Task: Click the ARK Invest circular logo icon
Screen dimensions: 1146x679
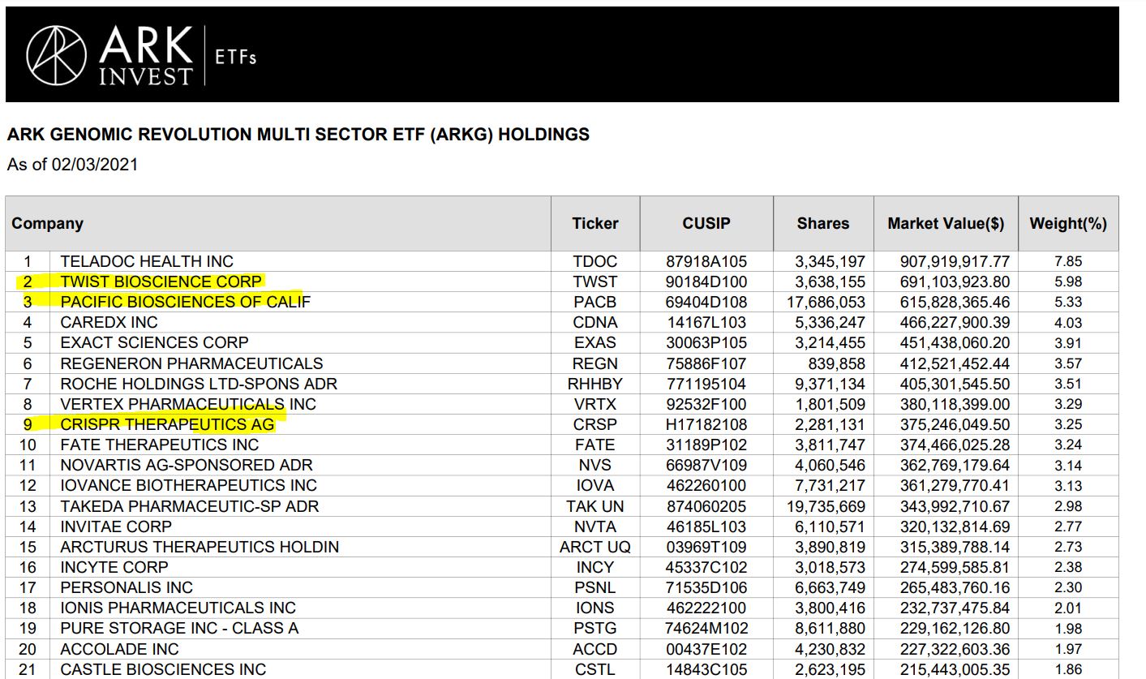Action: (56, 55)
